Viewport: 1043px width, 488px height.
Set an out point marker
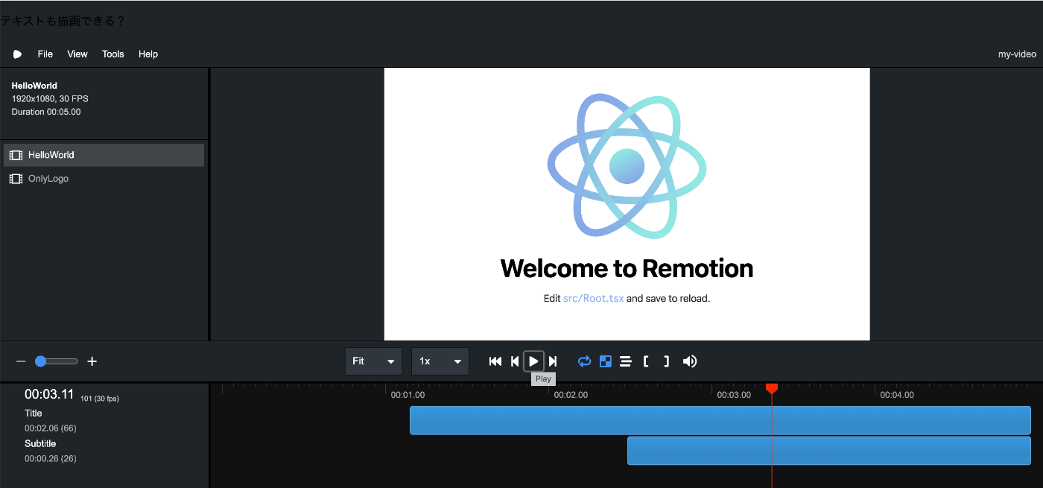tap(665, 361)
